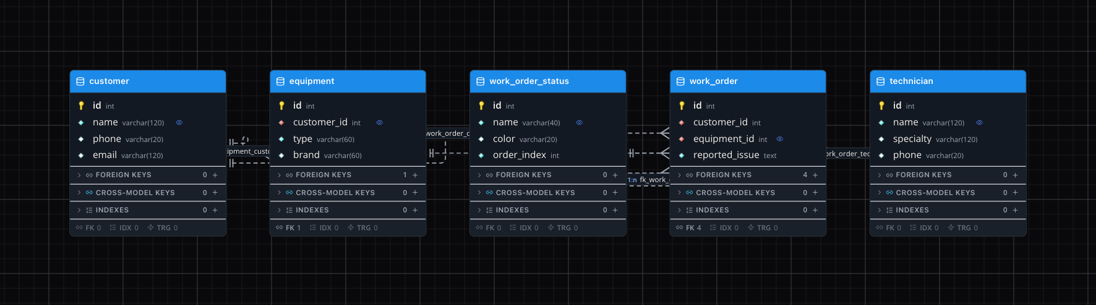Add an index to work_order_status table
Viewport: 1096px width, 305px height.
[x=615, y=211]
